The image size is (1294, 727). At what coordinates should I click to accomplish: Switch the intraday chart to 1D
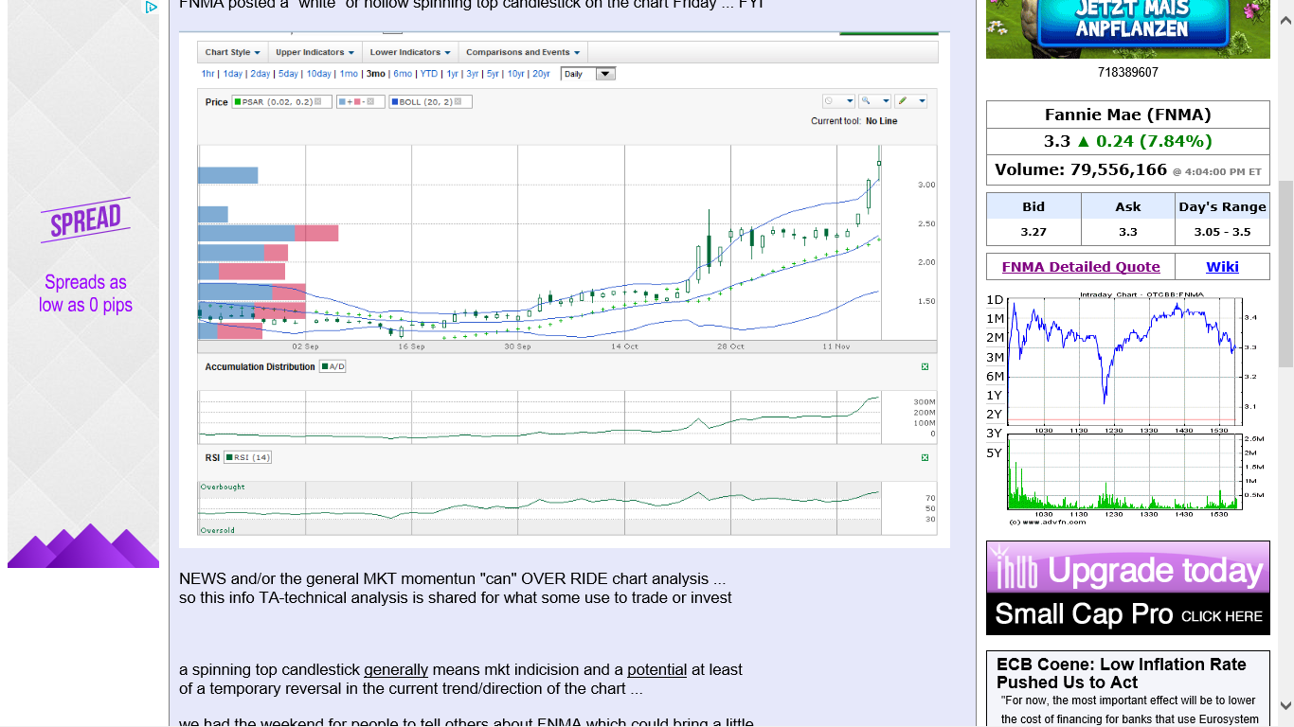pyautogui.click(x=995, y=300)
